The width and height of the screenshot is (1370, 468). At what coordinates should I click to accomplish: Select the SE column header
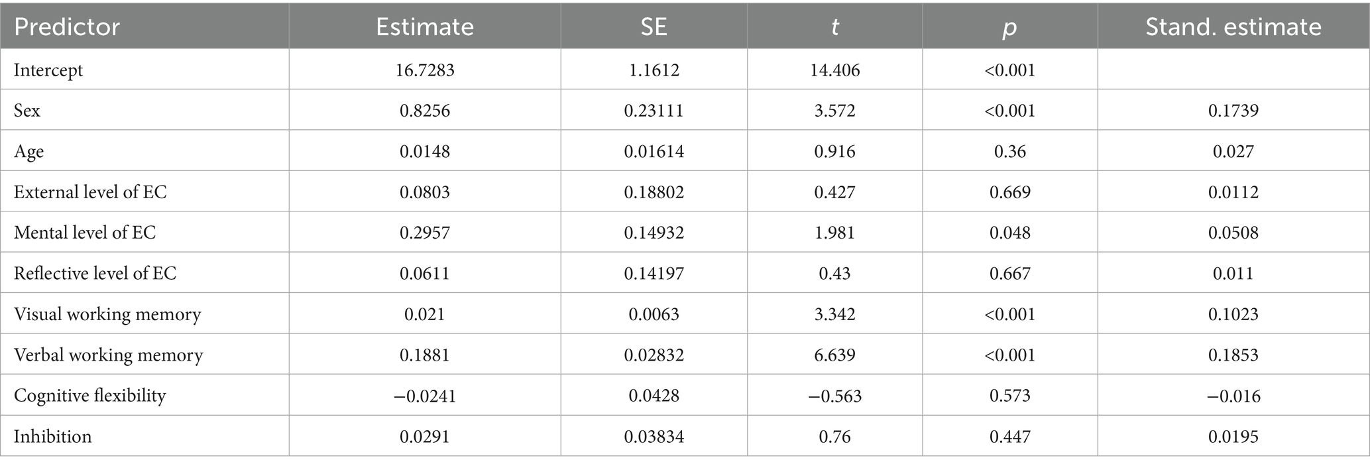click(654, 27)
